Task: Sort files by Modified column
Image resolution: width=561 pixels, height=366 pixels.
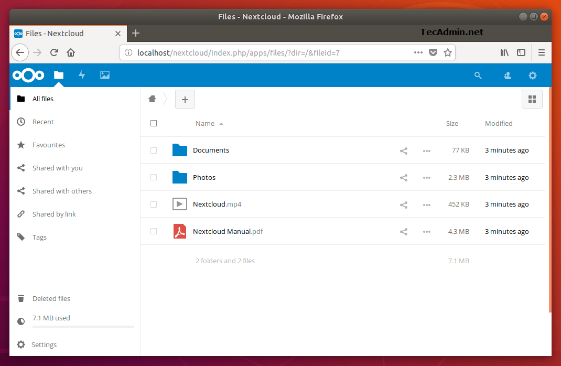Action: click(x=499, y=123)
